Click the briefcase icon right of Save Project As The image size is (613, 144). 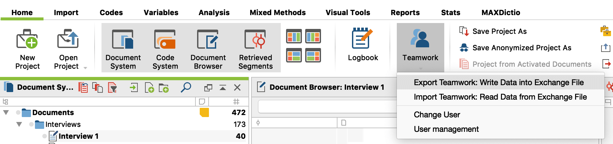tap(606, 31)
